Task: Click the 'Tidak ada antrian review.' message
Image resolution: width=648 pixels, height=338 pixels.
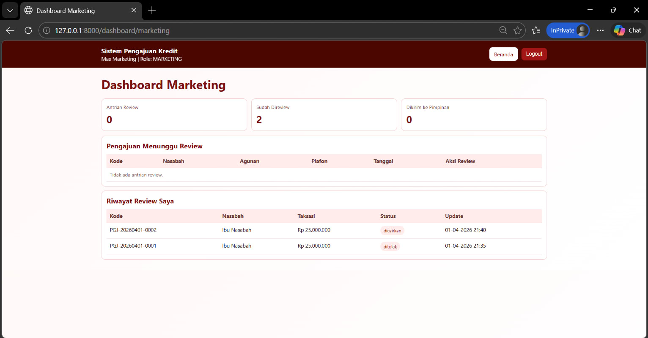Action: tap(136, 175)
